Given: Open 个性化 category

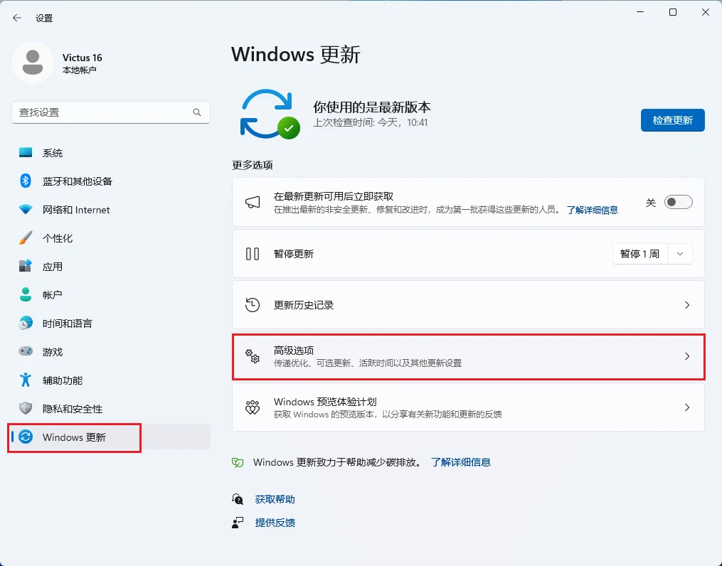Looking at the screenshot, I should click(x=110, y=238).
